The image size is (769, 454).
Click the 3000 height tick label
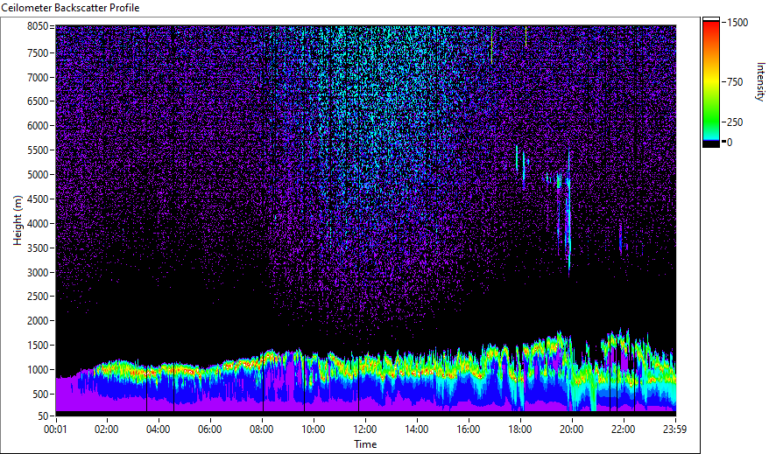point(38,273)
